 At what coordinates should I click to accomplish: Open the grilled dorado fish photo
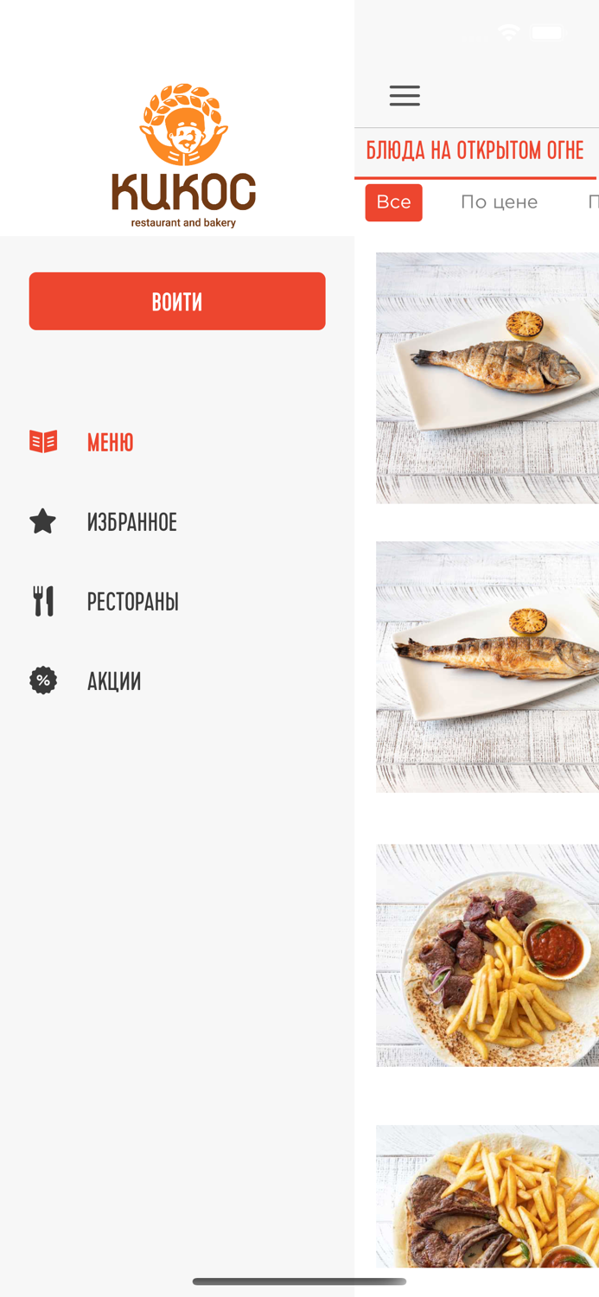point(487,378)
